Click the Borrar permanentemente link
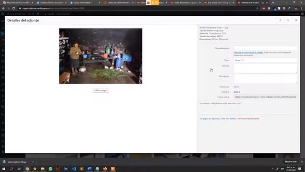Screen dimensions: 305x172 (x=248, y=118)
